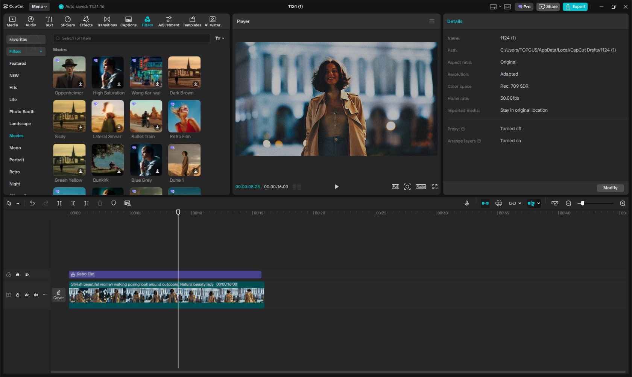Open the Audio panel
The image size is (632, 377).
pos(31,21)
